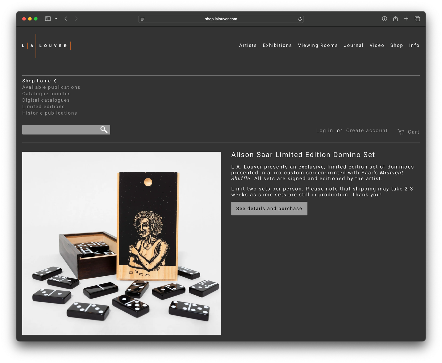442x363 pixels.
Task: Submit search with magnifying glass icon
Action: (104, 130)
